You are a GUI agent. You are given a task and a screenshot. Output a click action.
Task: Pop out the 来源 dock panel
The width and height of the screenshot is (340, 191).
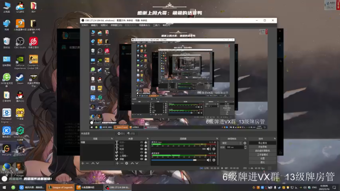pos(147,139)
